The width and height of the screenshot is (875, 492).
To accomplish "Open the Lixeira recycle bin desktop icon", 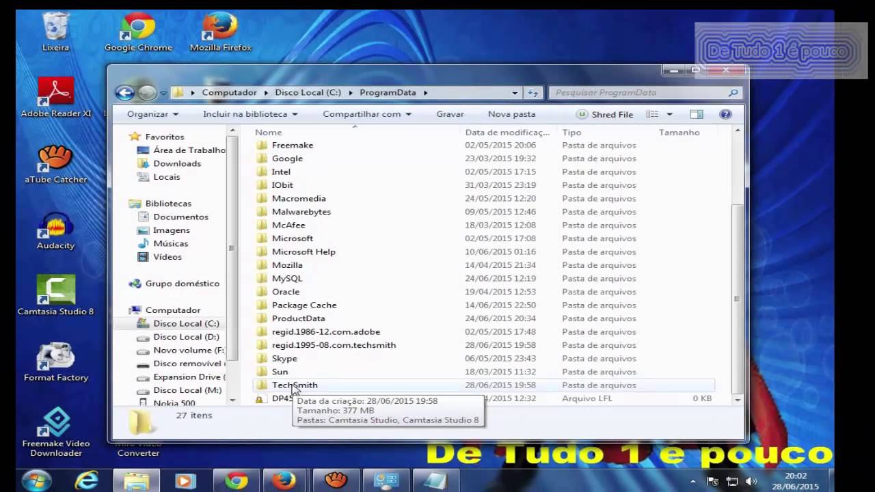I will click(55, 31).
